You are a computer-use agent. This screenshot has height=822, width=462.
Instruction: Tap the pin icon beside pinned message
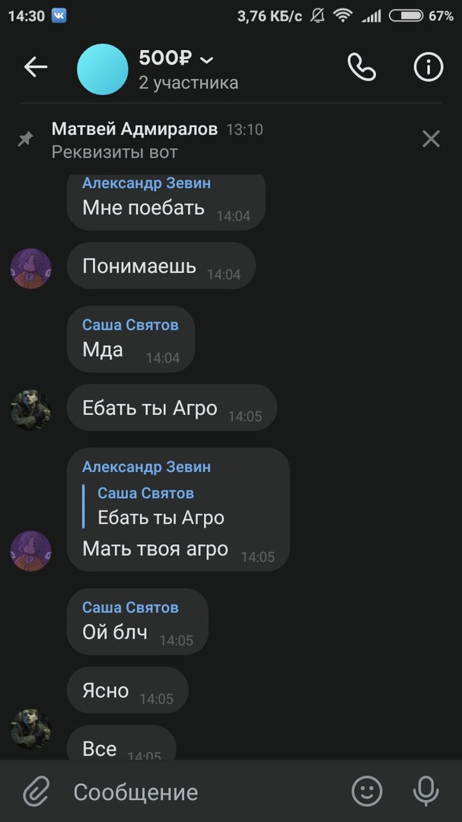tap(25, 139)
